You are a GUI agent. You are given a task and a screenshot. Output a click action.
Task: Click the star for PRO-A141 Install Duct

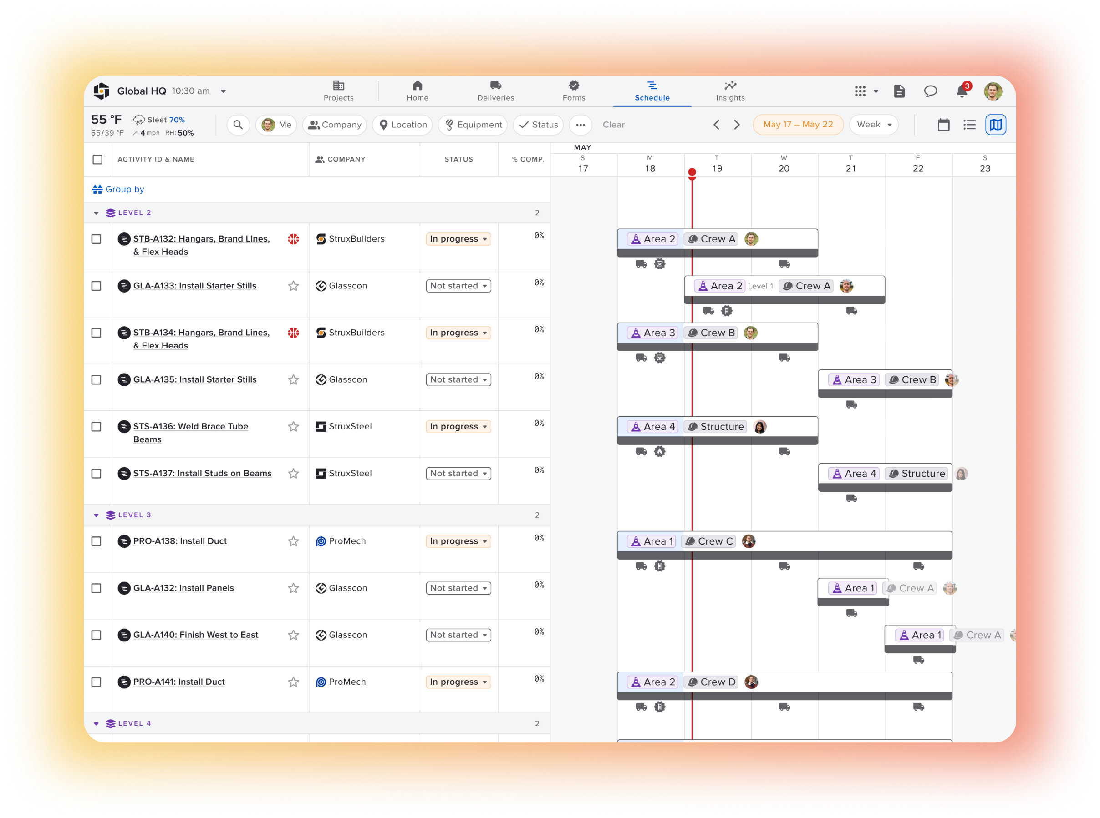pyautogui.click(x=293, y=682)
